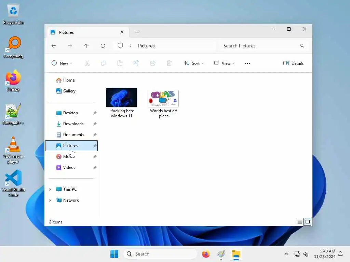The height and width of the screenshot is (262, 350).
Task: Go up one folder level
Action: 86,46
